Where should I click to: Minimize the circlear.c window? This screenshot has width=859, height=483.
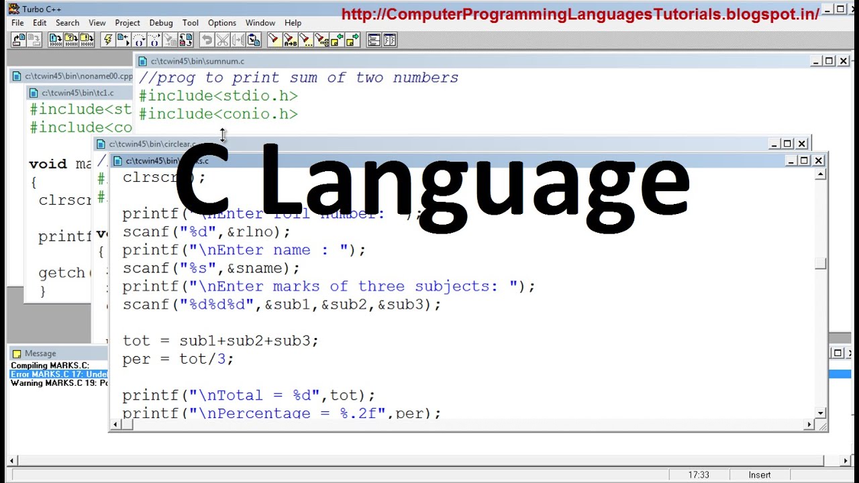point(774,144)
